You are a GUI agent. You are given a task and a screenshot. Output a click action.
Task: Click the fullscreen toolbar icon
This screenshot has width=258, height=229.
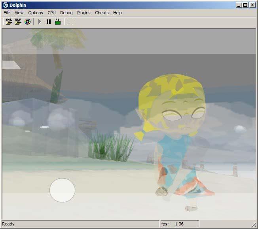tap(70, 22)
